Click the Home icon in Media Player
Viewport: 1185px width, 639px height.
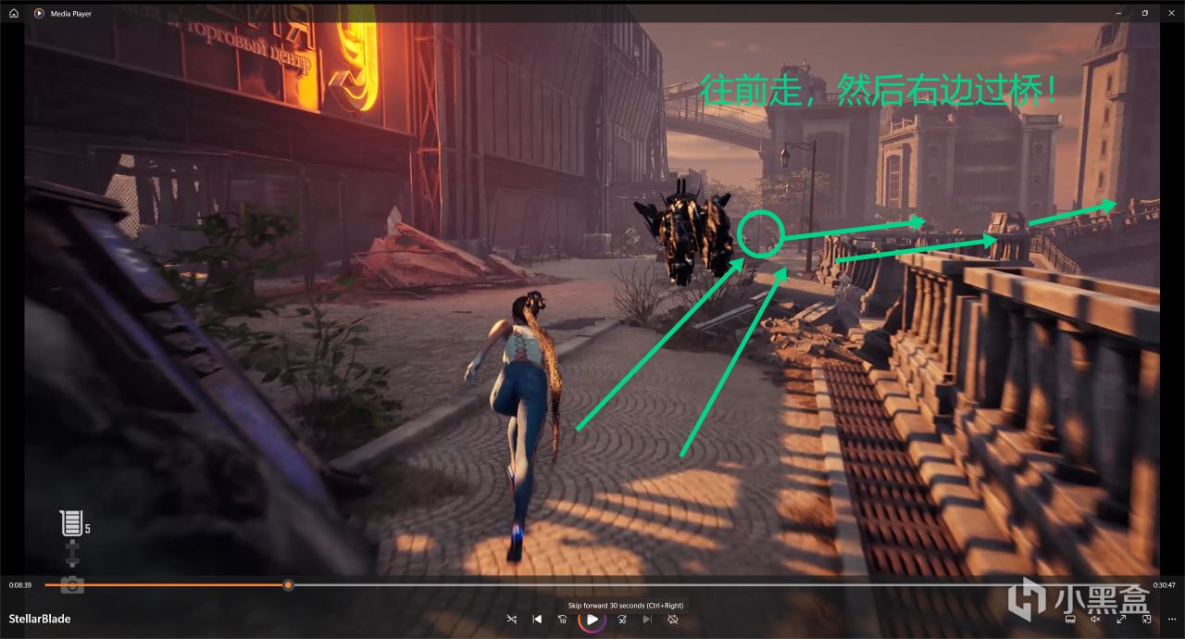click(14, 13)
